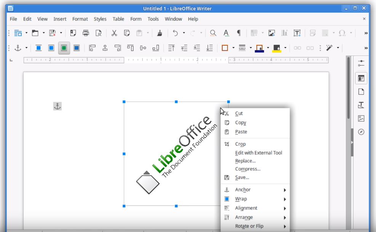Open the Styles menu

pyautogui.click(x=100, y=19)
